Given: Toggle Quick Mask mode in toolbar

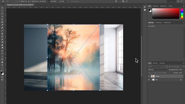Looking at the screenshot, I should click(2, 77).
